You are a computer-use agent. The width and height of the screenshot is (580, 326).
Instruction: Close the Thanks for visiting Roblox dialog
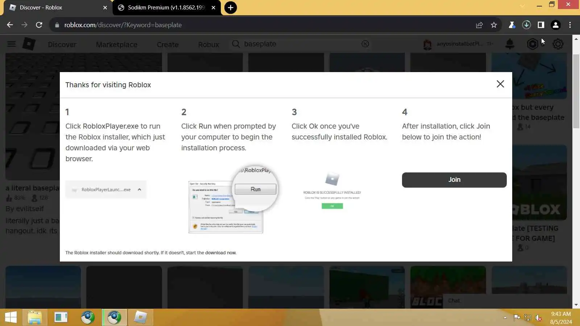(500, 84)
